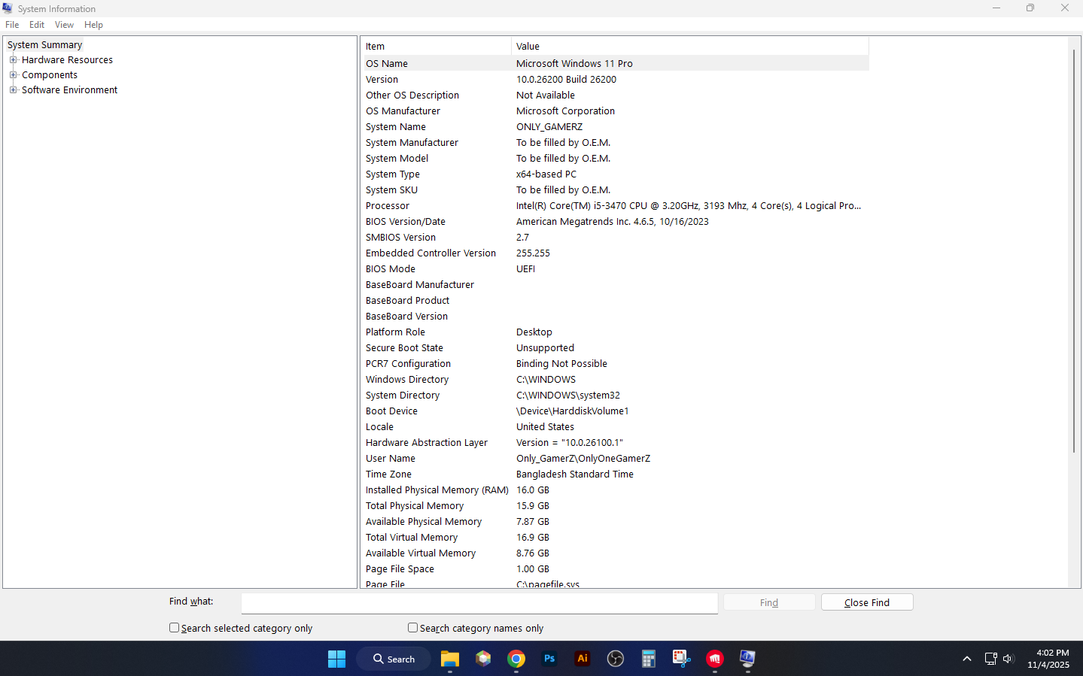This screenshot has height=676, width=1083.
Task: Enable Search selected category only checkbox
Action: point(175,628)
